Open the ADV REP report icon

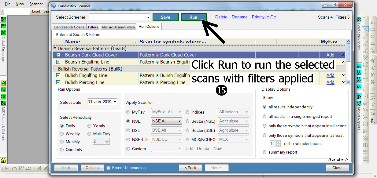359,96
